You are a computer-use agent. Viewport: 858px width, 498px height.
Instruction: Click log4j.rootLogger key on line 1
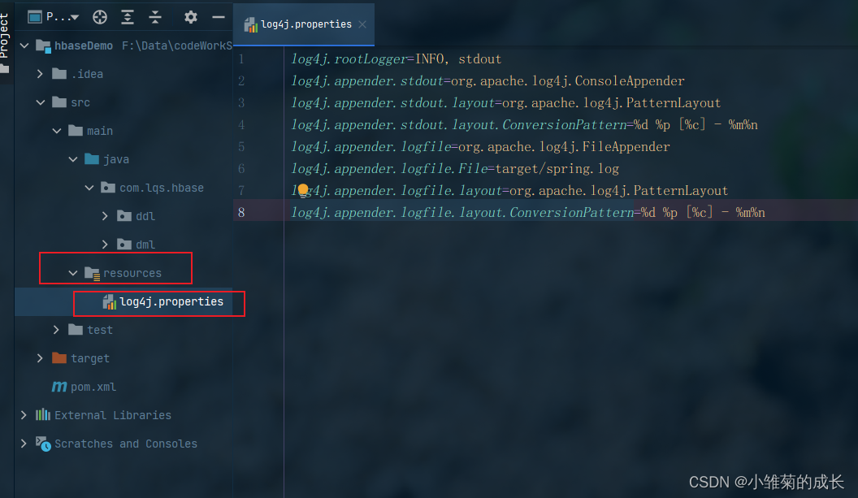point(349,59)
